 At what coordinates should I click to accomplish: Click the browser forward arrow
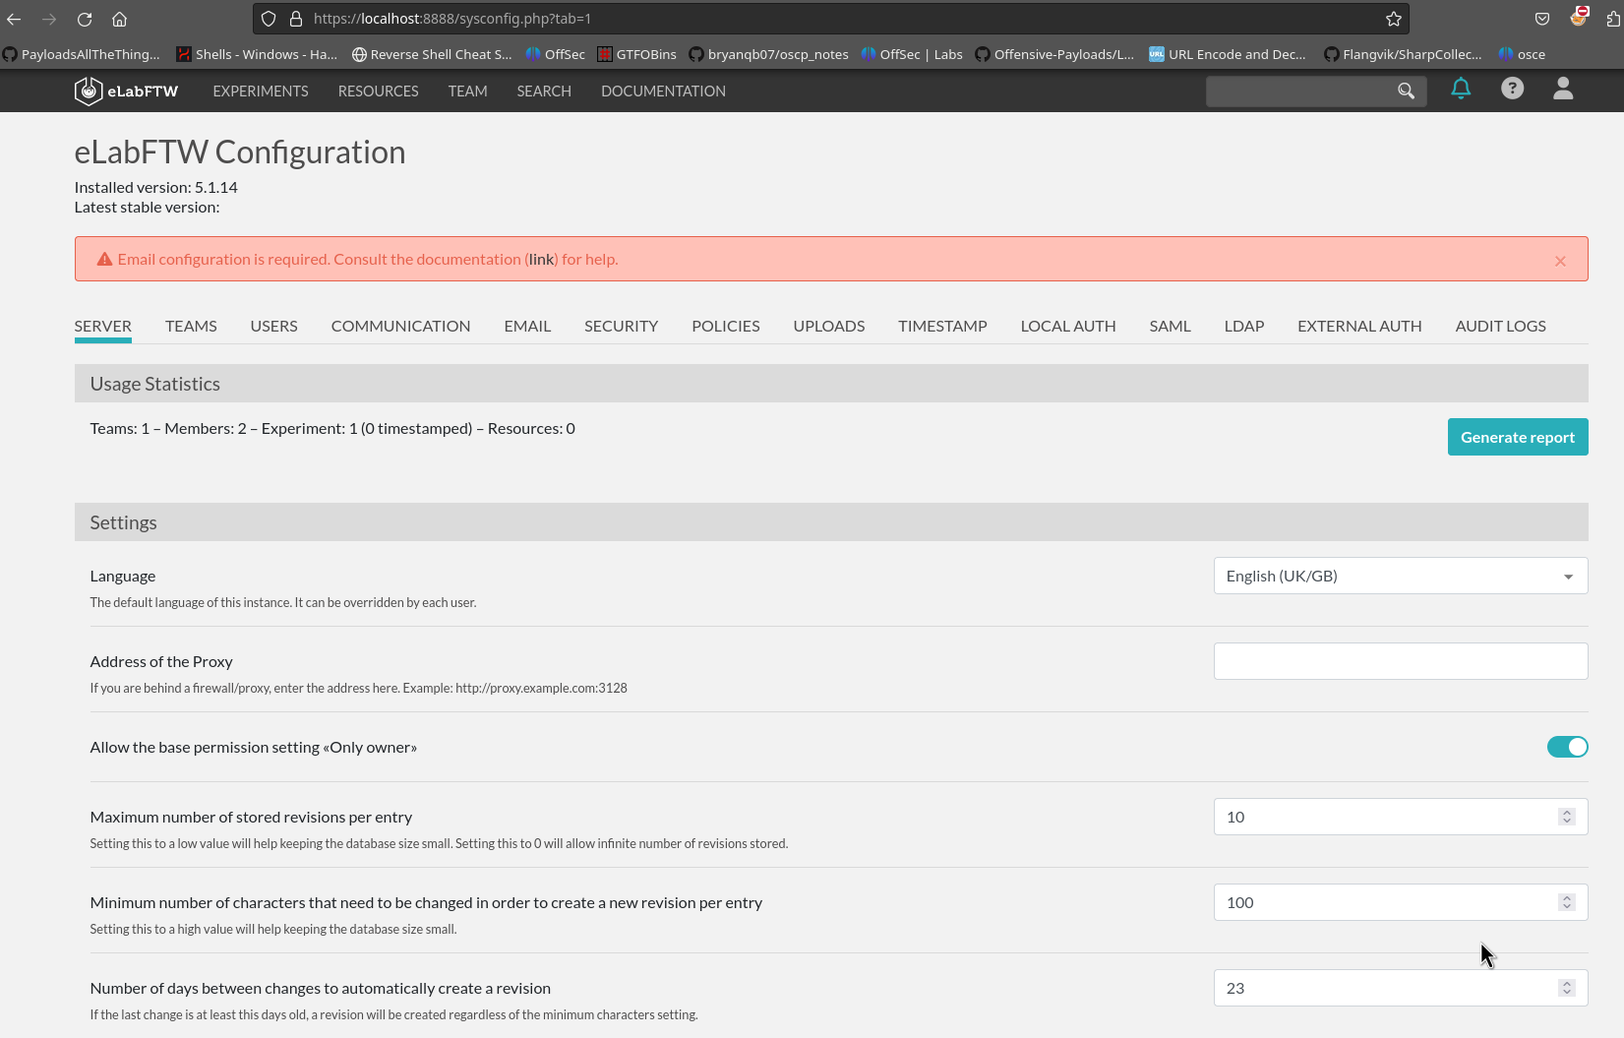(49, 19)
